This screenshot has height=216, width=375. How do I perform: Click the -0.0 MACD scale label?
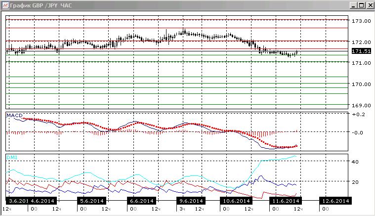tap(359, 133)
